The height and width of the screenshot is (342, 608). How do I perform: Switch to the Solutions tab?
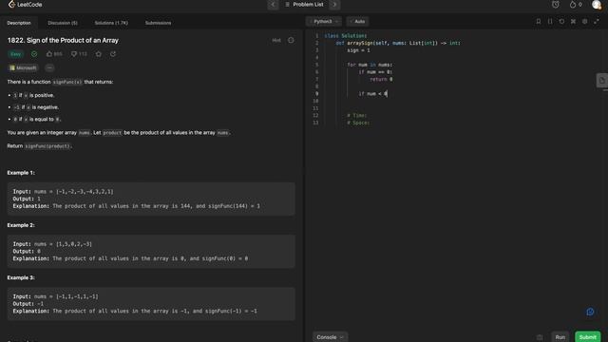point(111,23)
